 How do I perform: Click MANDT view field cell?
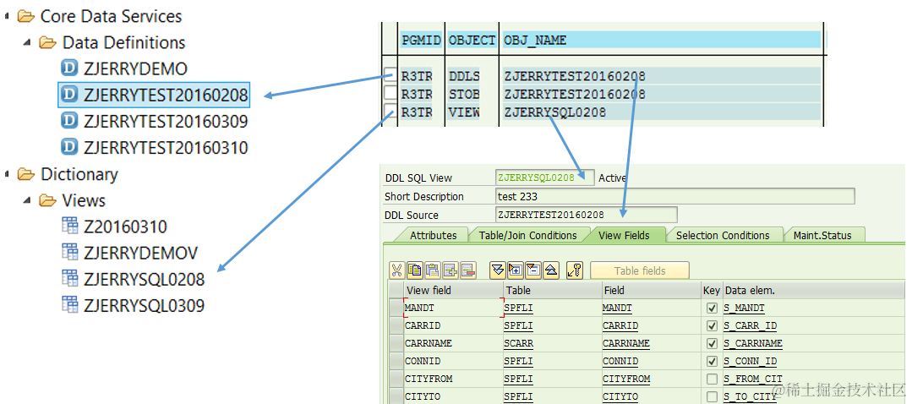pyautogui.click(x=454, y=308)
